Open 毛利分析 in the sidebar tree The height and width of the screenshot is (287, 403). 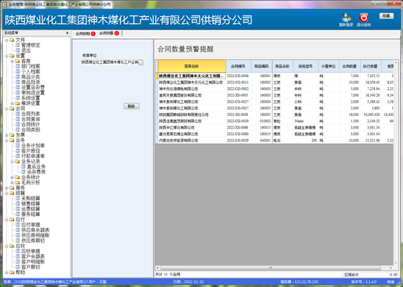(31, 182)
